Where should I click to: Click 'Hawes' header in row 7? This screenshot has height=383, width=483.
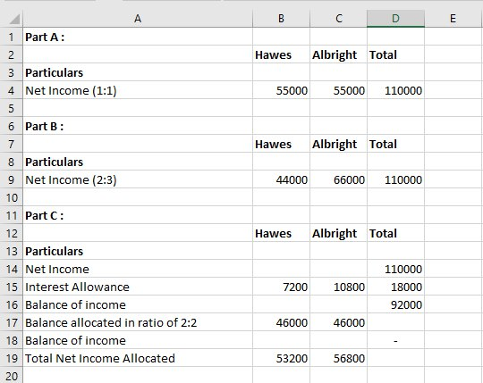pos(281,144)
